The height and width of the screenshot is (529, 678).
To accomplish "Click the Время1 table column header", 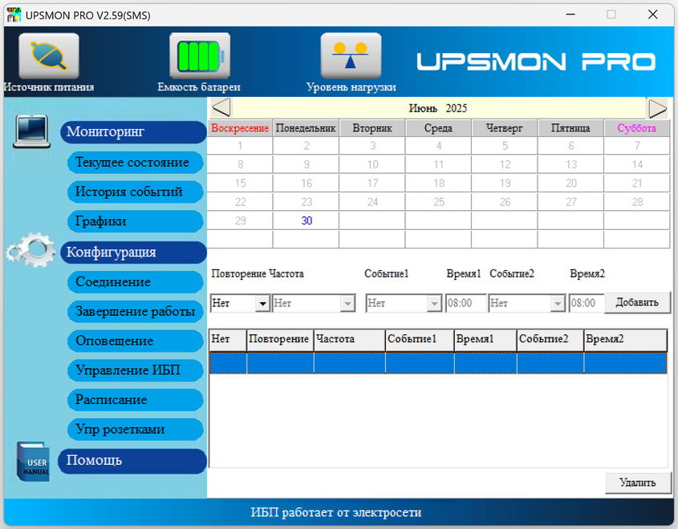I will (x=485, y=341).
